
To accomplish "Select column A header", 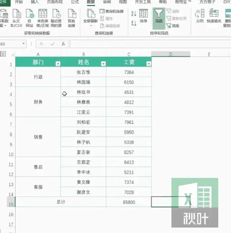I will (38, 54).
